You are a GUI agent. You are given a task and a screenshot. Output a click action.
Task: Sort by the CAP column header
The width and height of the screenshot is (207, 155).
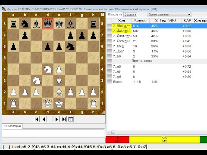click(x=188, y=21)
